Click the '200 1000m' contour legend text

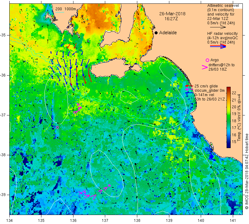point(66,9)
